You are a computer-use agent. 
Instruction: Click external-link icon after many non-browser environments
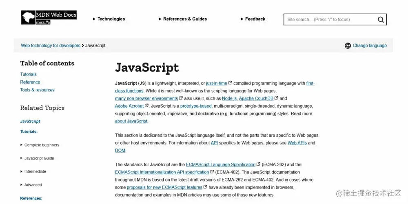181,98
